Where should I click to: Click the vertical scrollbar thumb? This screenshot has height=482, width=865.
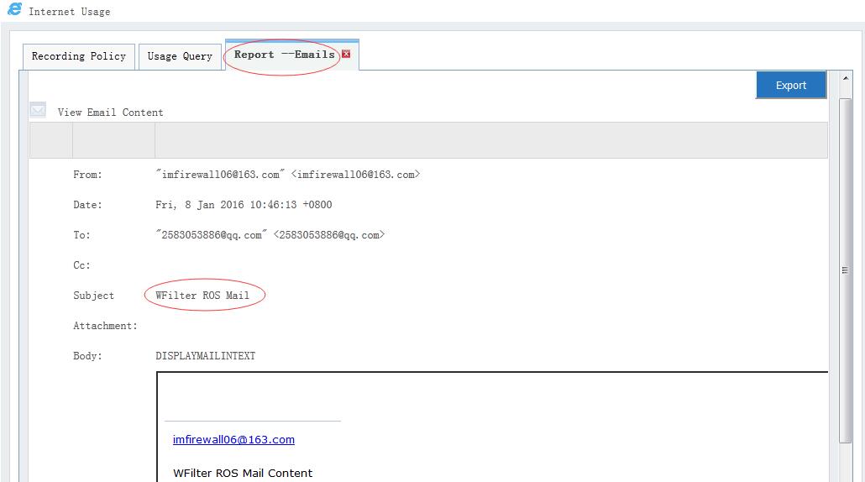[x=845, y=270]
